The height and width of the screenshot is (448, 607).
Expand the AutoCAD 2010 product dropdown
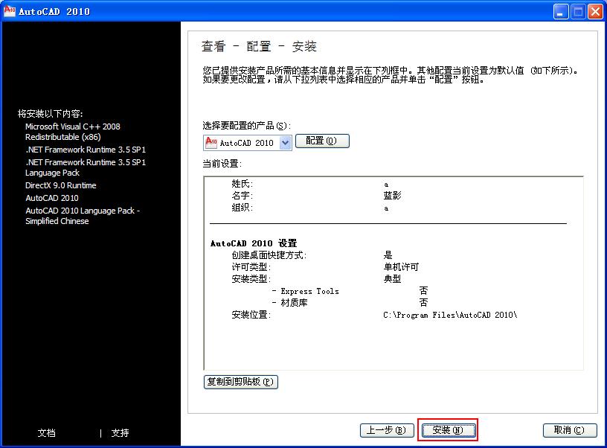[286, 143]
